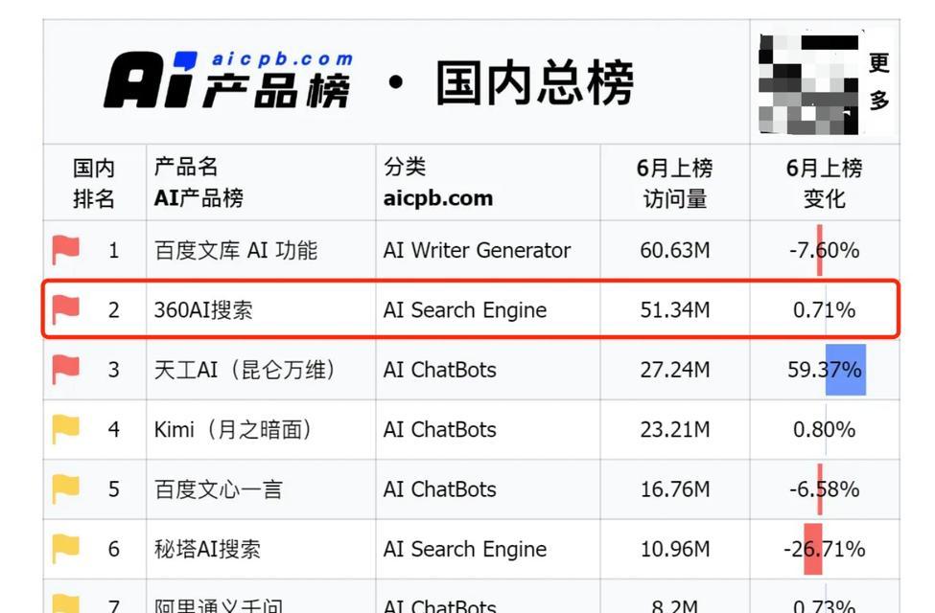Click the 10.96M visits value
This screenshot has width=935, height=613.
point(675,549)
